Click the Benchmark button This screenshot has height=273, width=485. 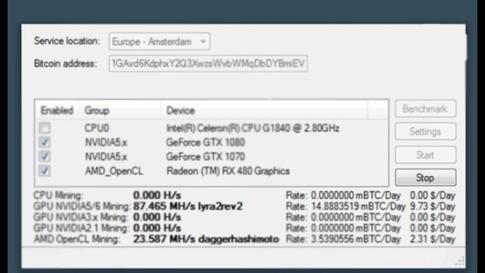[425, 109]
